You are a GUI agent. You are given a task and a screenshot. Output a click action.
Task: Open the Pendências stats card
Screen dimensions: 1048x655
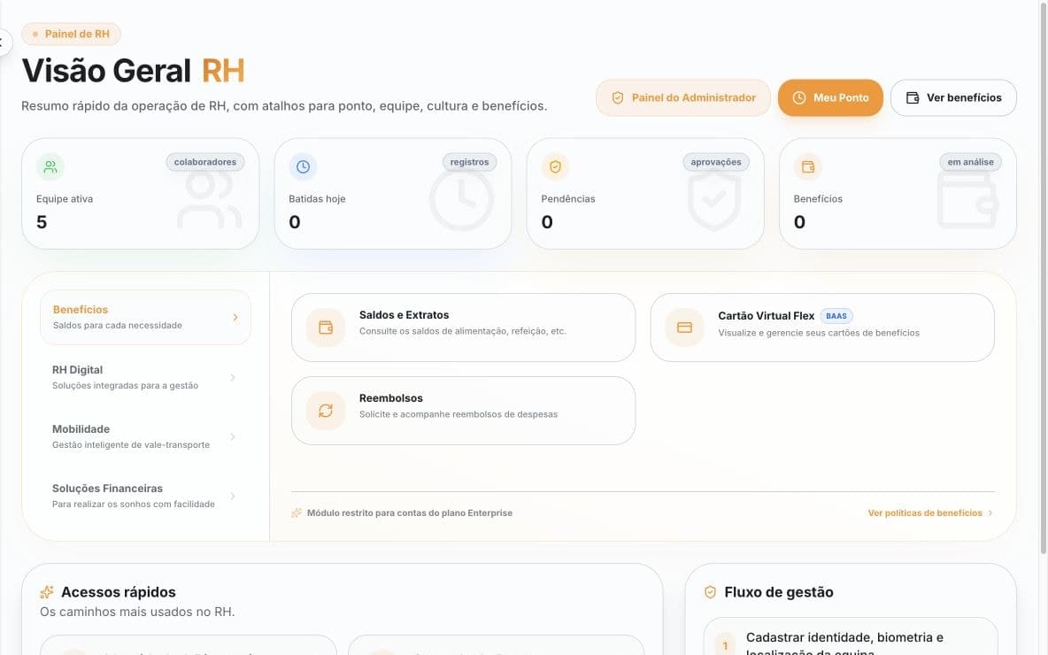(645, 194)
